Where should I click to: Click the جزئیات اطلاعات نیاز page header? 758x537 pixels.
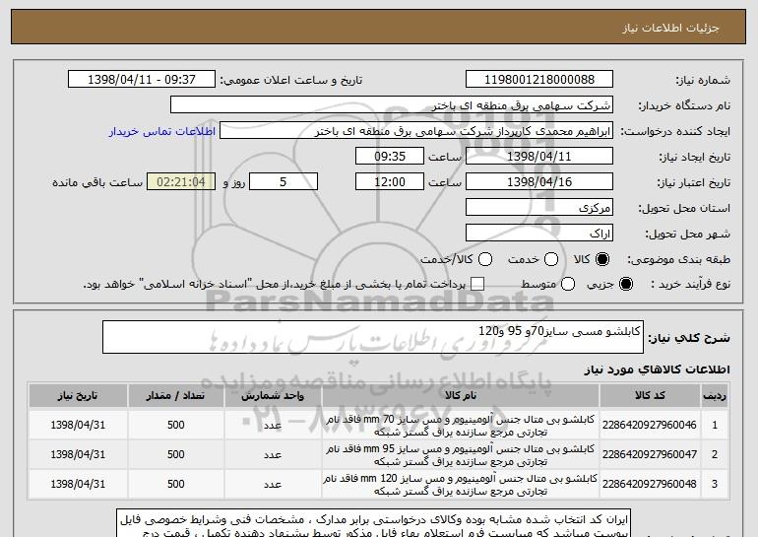point(670,28)
